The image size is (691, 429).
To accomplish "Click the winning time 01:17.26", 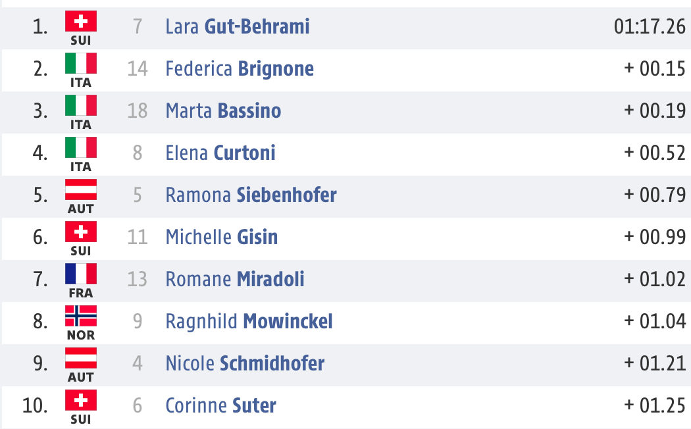I will tap(650, 26).
